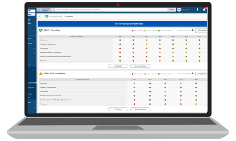Screen dimensions: 236x141
Task: Click the green SAFE shield icon
Action: click(40, 30)
